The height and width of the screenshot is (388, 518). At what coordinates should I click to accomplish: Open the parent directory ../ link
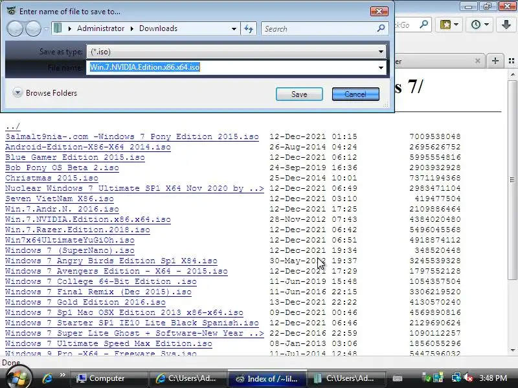(x=12, y=126)
